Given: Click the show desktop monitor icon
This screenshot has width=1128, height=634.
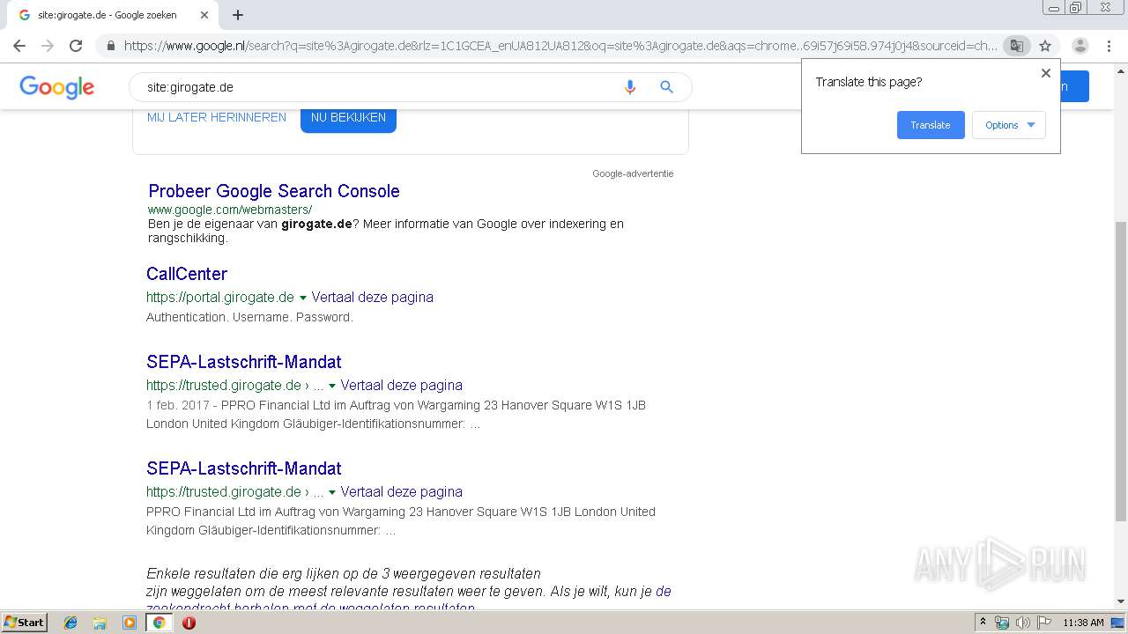Looking at the screenshot, I should 1117,623.
